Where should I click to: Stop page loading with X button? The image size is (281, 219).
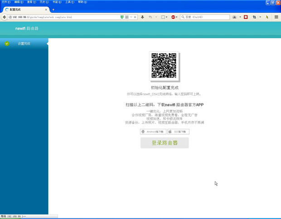(x=135, y=17)
